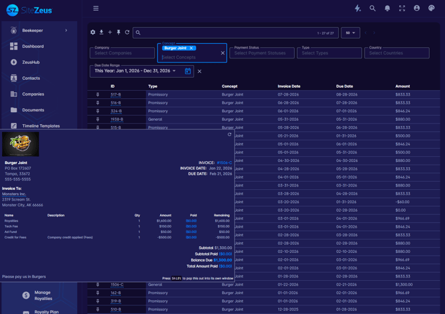The height and width of the screenshot is (314, 445).
Task: Open Monsters Inc. company link
Action: pos(14,194)
